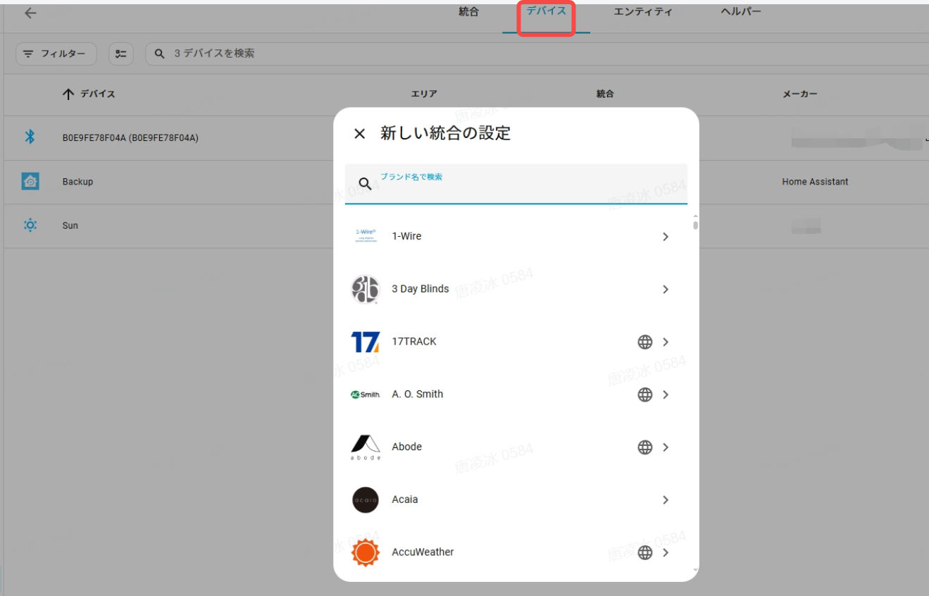Click the Backup device icon

pos(30,182)
